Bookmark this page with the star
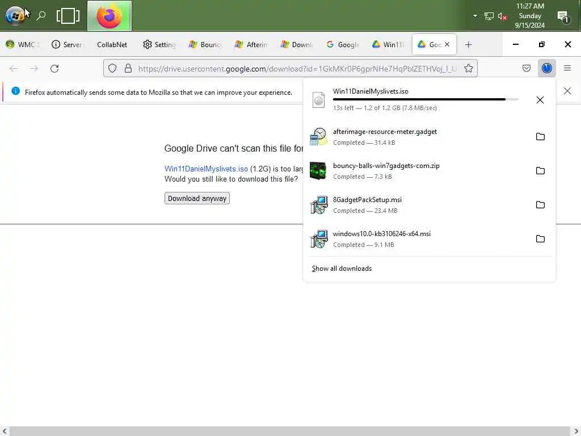The height and width of the screenshot is (436, 581). [x=468, y=68]
